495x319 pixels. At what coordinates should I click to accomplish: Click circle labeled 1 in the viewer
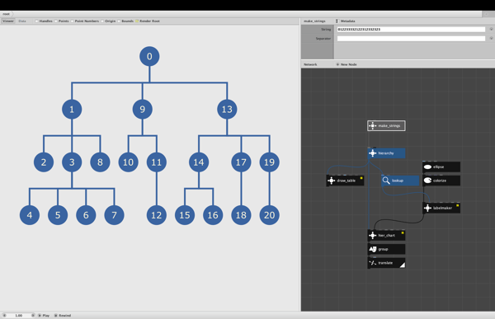[72, 109]
